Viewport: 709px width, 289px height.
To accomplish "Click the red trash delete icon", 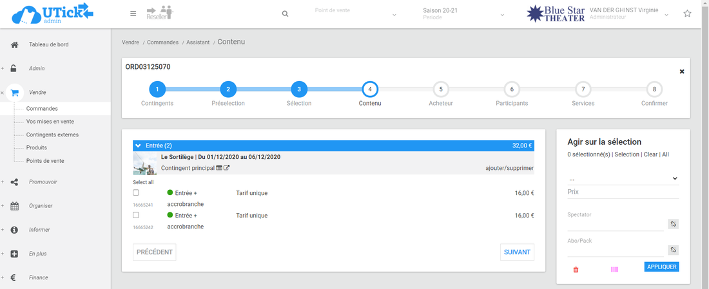I will point(576,270).
